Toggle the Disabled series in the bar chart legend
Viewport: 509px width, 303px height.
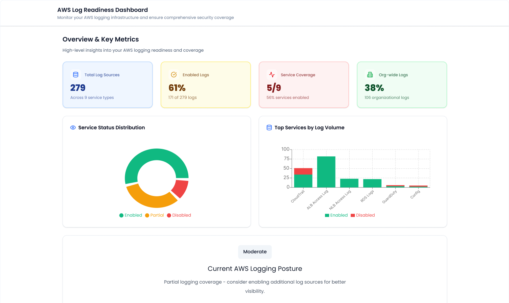click(362, 215)
